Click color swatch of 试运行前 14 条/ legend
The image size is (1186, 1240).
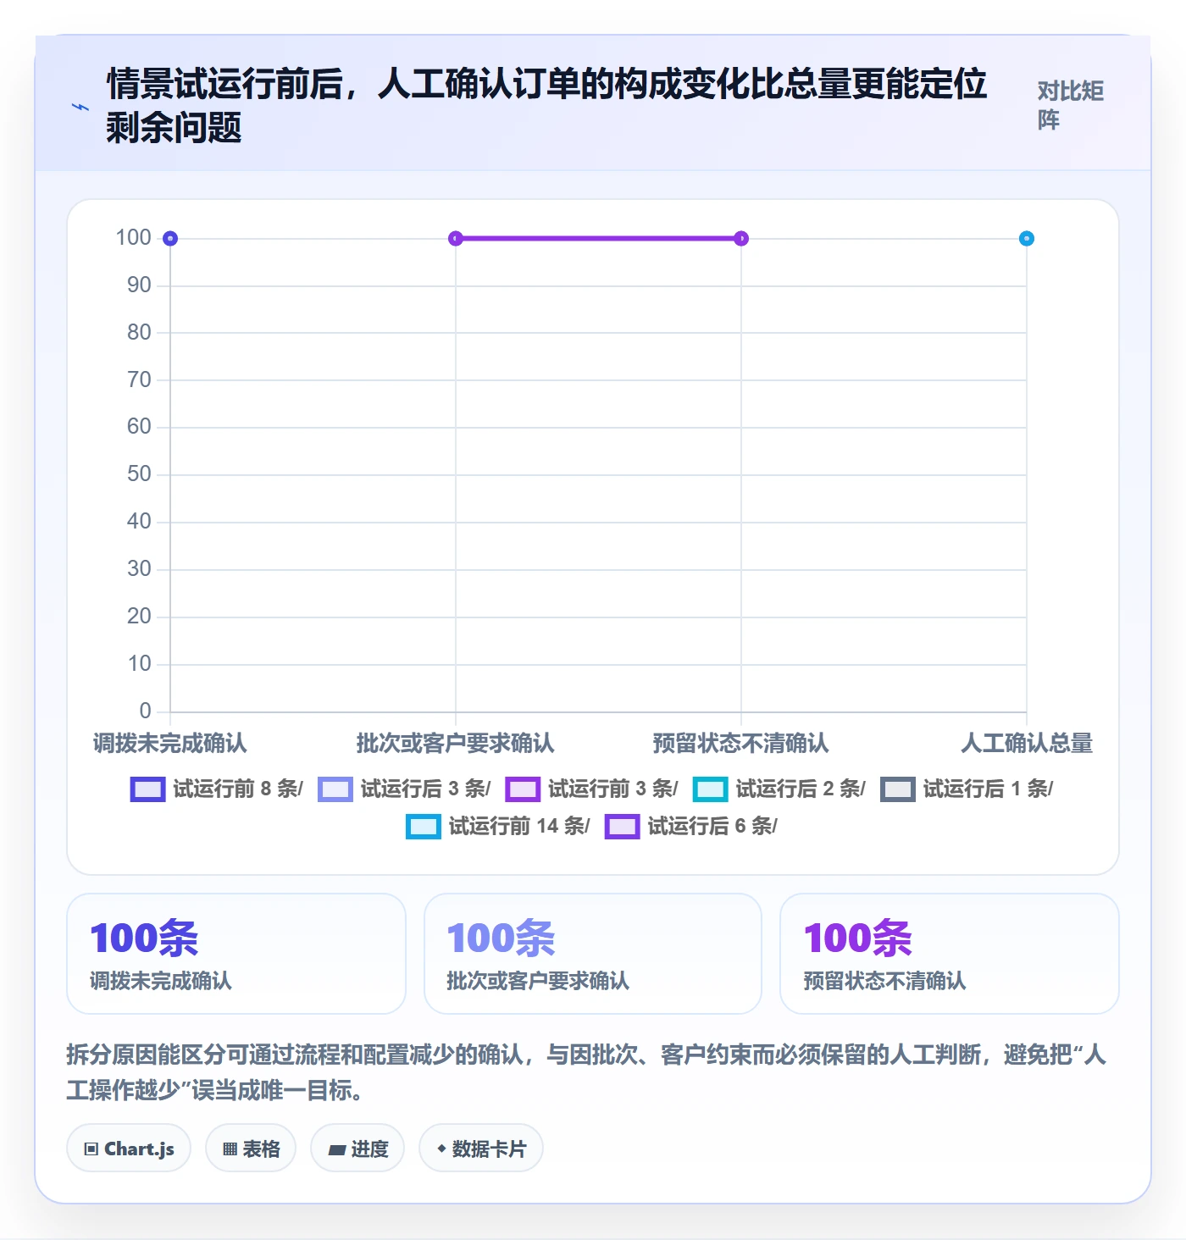point(424,826)
